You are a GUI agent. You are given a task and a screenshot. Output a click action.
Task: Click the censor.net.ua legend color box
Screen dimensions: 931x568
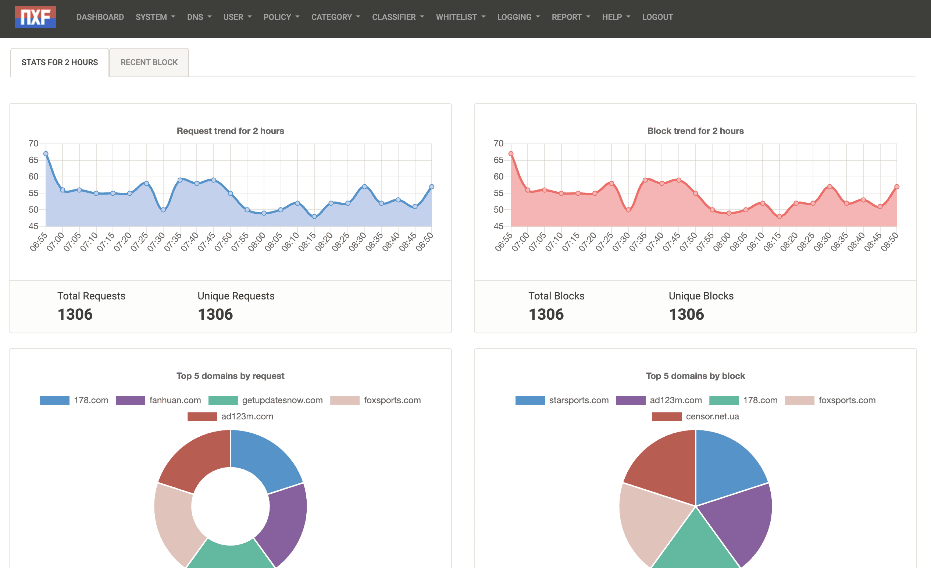point(667,416)
